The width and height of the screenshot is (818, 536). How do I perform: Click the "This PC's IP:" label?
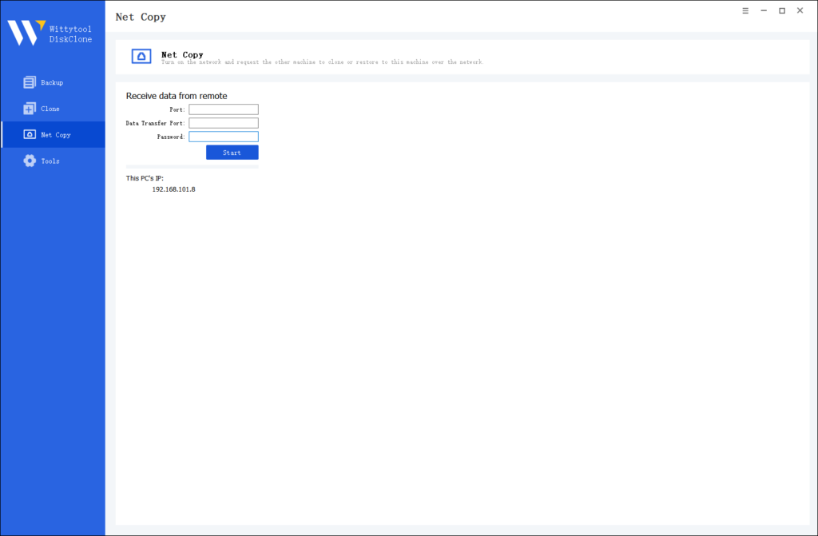point(145,178)
